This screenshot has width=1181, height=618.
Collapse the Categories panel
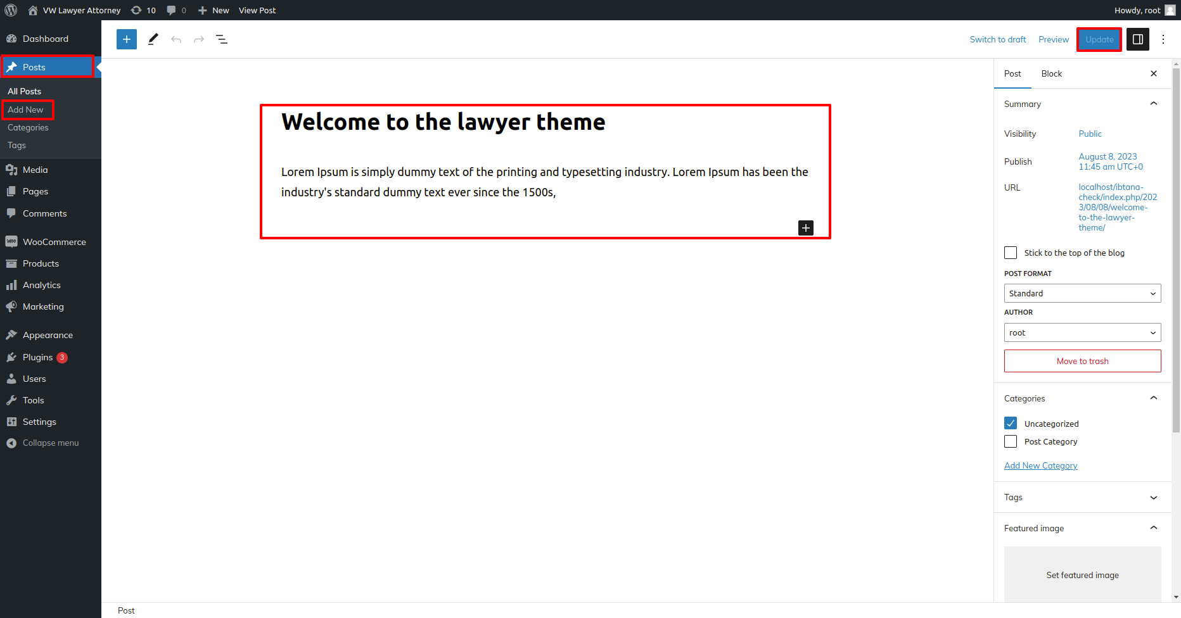(x=1082, y=398)
